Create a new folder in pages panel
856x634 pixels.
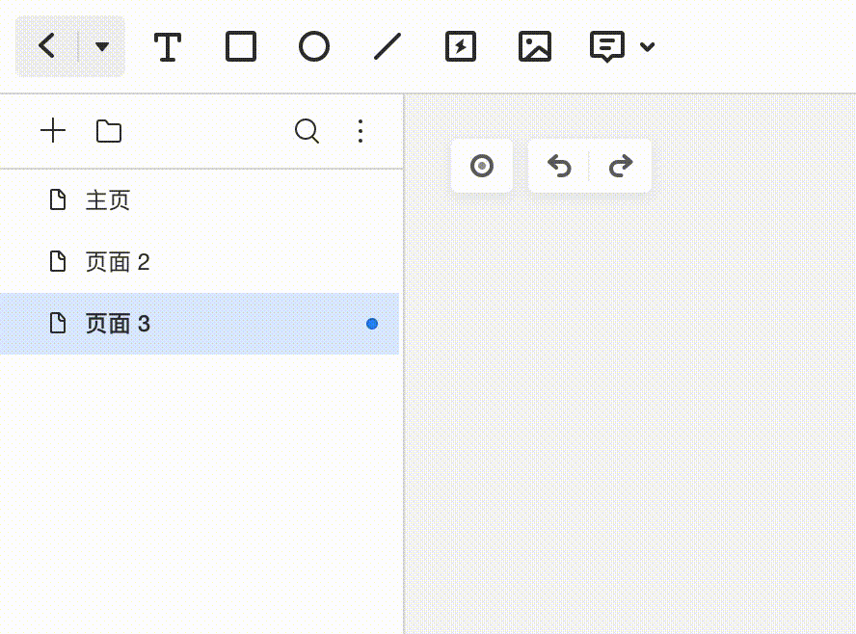109,131
